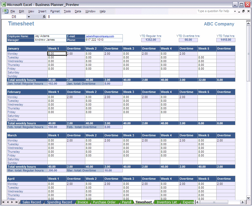Click the fx insert function icon
Image resolution: width=252 pixels, height=206 pixels.
point(44,17)
